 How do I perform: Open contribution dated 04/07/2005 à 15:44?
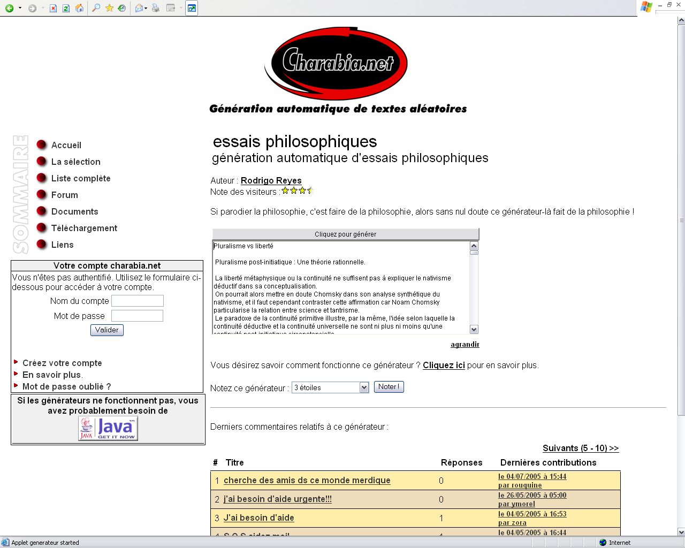532,476
